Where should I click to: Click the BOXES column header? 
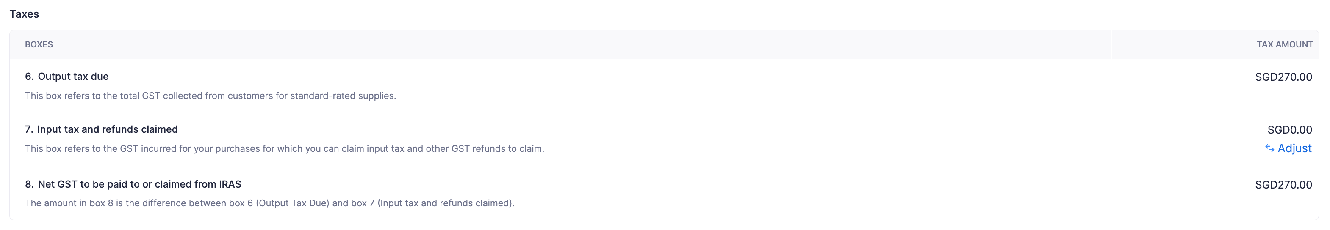pyautogui.click(x=39, y=44)
